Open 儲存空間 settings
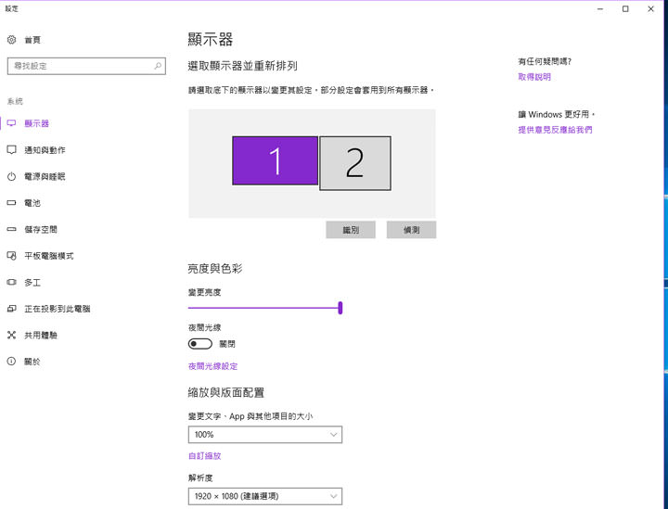The height and width of the screenshot is (509, 668). pos(41,229)
